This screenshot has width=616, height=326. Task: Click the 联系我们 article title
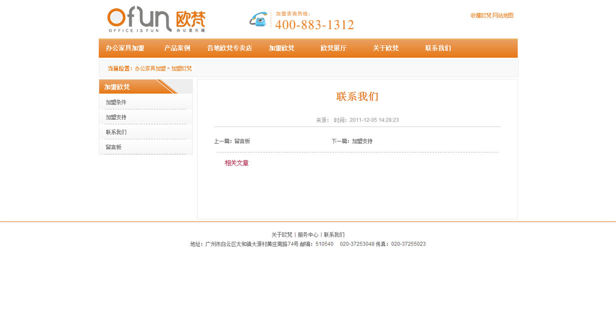[x=357, y=97]
